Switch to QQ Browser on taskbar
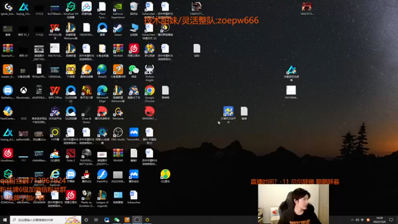 click(x=106, y=220)
